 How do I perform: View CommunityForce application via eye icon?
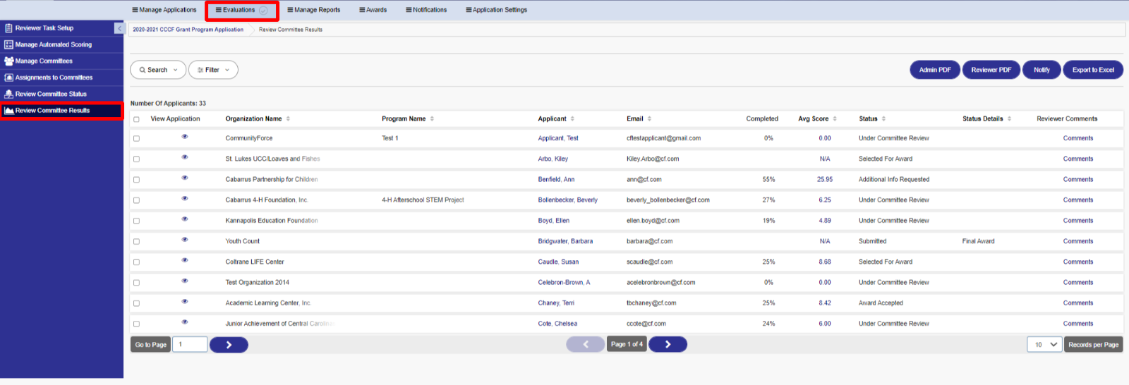pyautogui.click(x=185, y=137)
